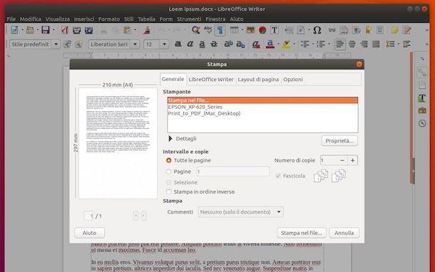Click the Pagine range input field

pos(233,172)
